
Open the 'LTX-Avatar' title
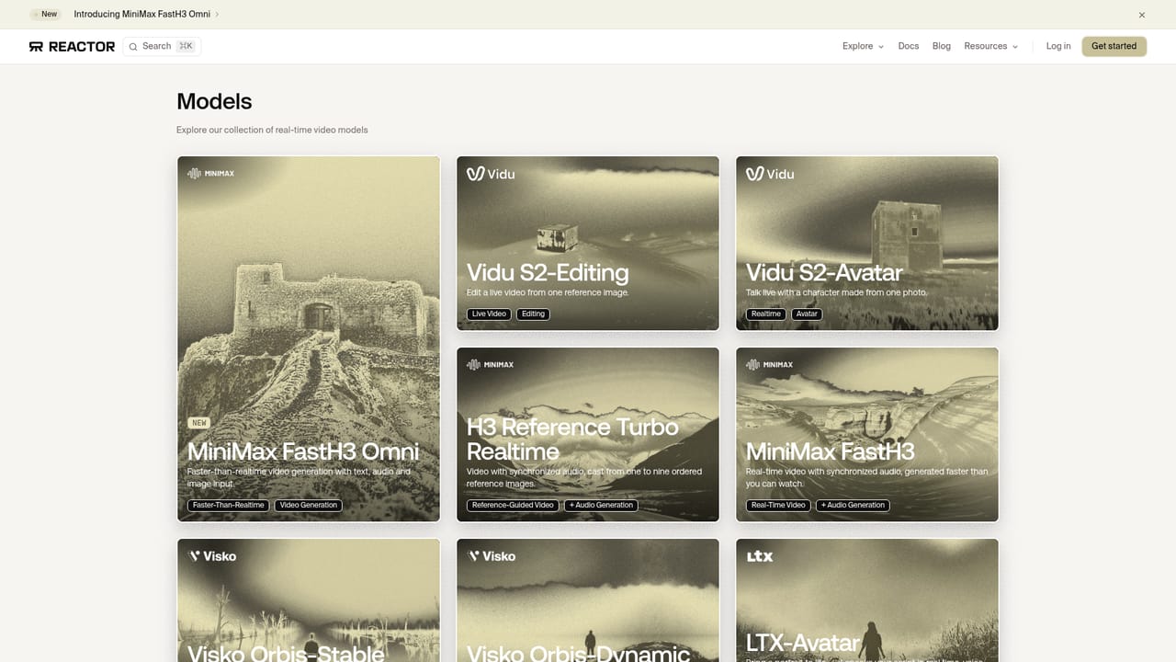[x=803, y=643]
